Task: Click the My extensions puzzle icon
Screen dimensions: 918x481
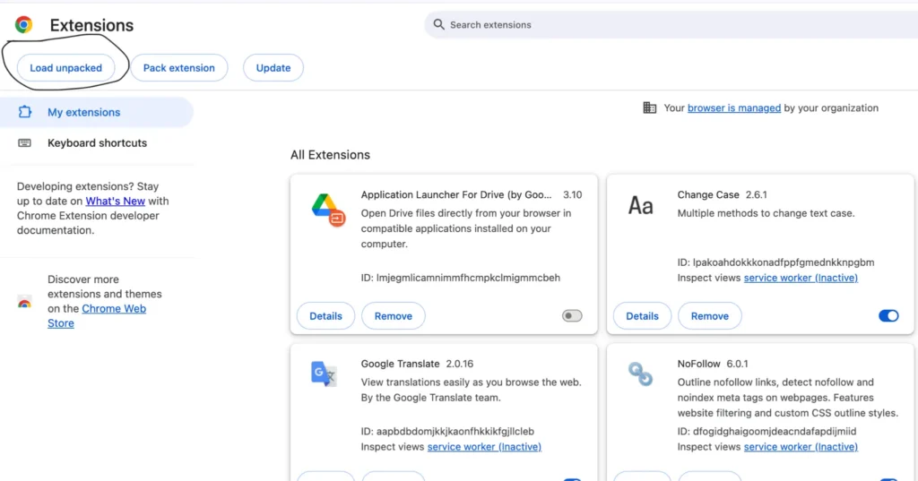Action: click(x=24, y=112)
